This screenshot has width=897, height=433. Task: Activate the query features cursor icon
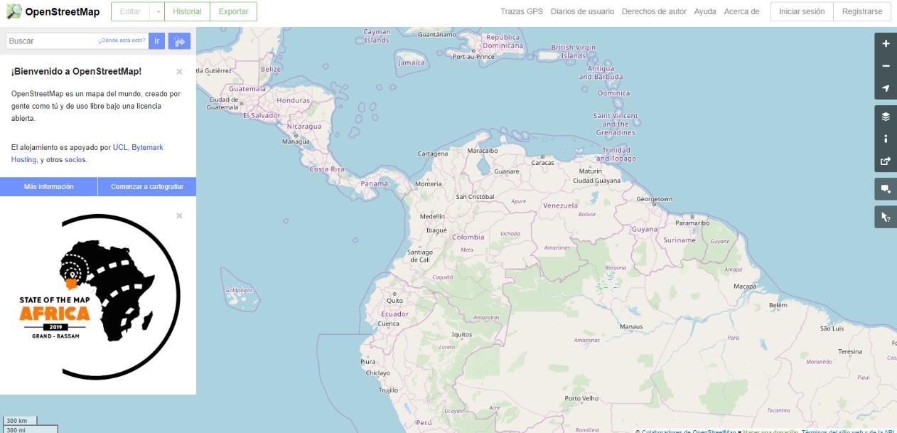click(x=886, y=218)
